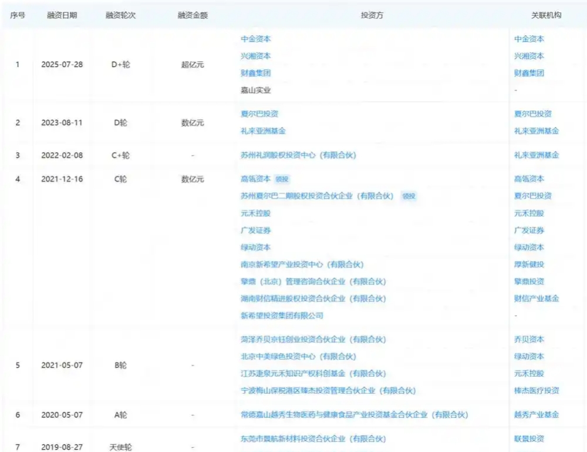Open 财鑫集团 in the 投资方 column
Viewport: 587px width, 452px height.
coord(256,73)
